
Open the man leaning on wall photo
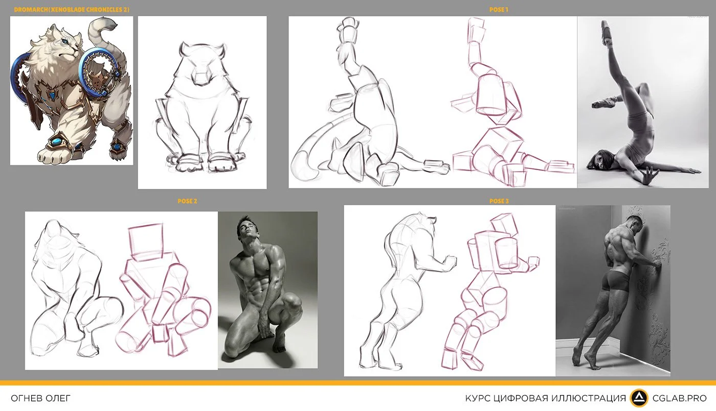coord(613,291)
